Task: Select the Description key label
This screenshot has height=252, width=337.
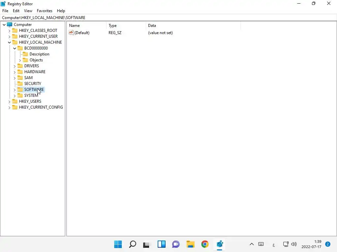Action: (39, 54)
